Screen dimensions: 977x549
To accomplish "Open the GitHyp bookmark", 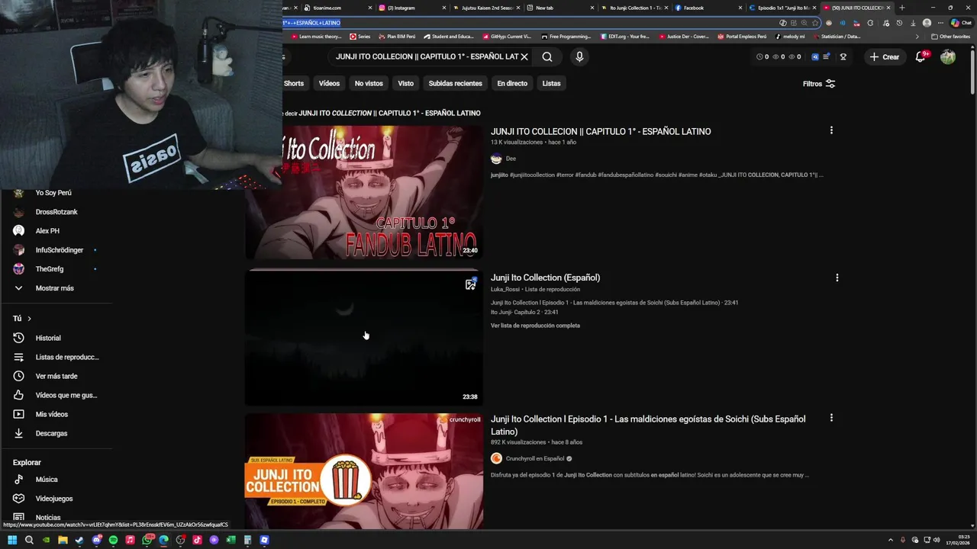I will (508, 37).
